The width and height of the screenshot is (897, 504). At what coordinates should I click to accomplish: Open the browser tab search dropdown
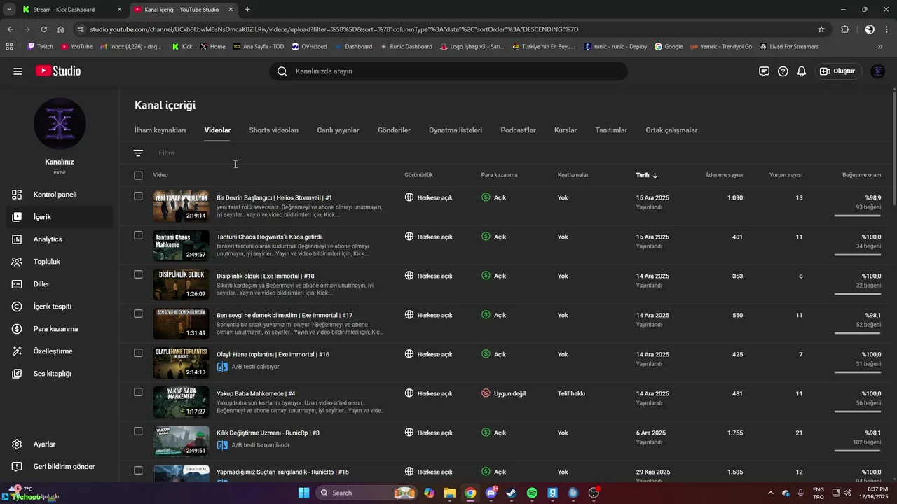pyautogui.click(x=9, y=10)
